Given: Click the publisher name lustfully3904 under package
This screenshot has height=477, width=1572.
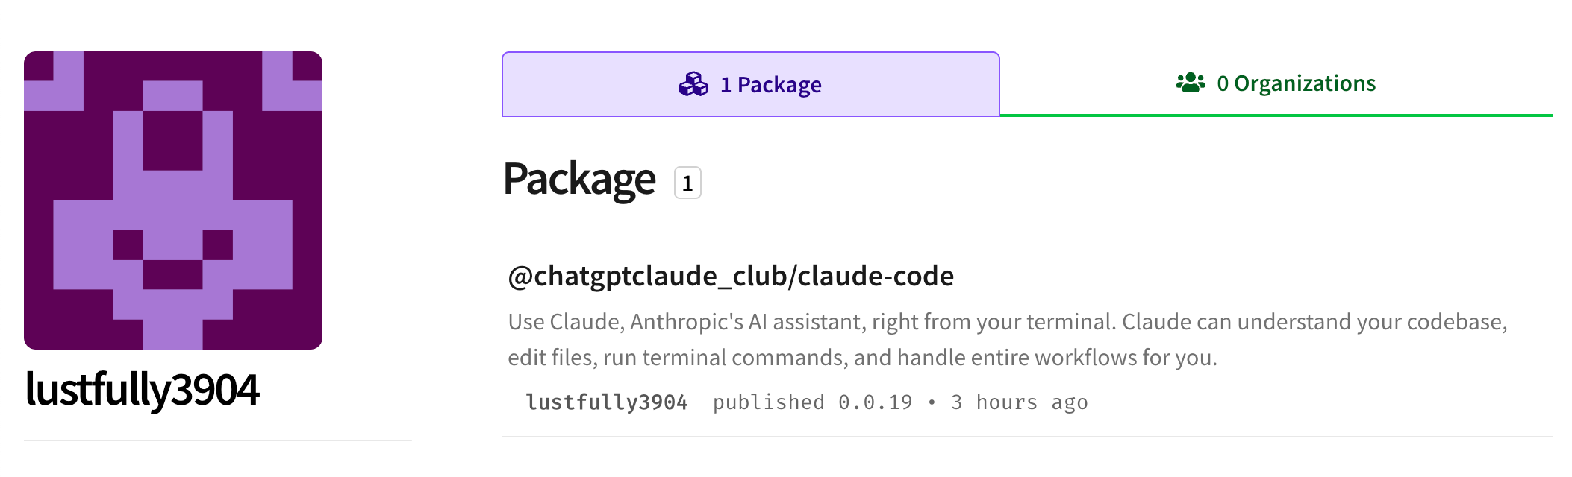Looking at the screenshot, I should (606, 402).
